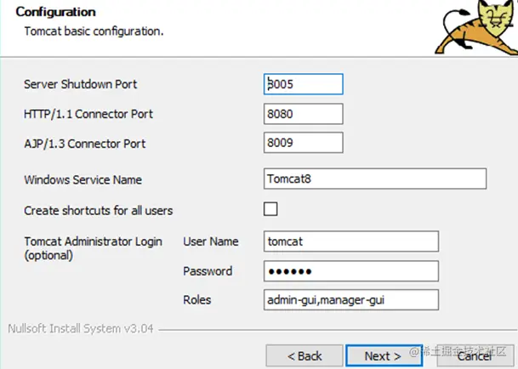Click the User Name input field
The width and height of the screenshot is (518, 369).
point(351,241)
